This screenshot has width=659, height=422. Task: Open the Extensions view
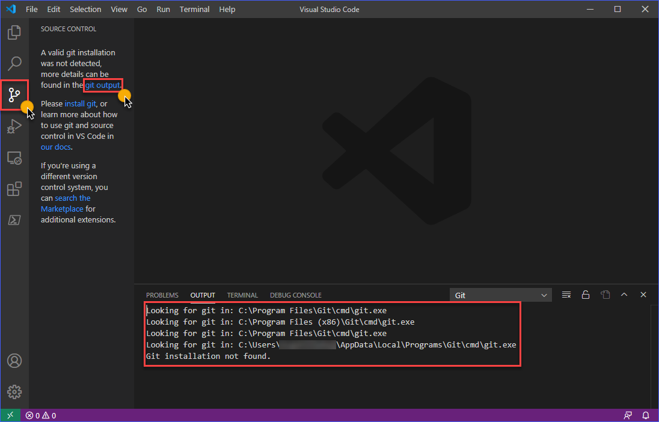(x=14, y=189)
